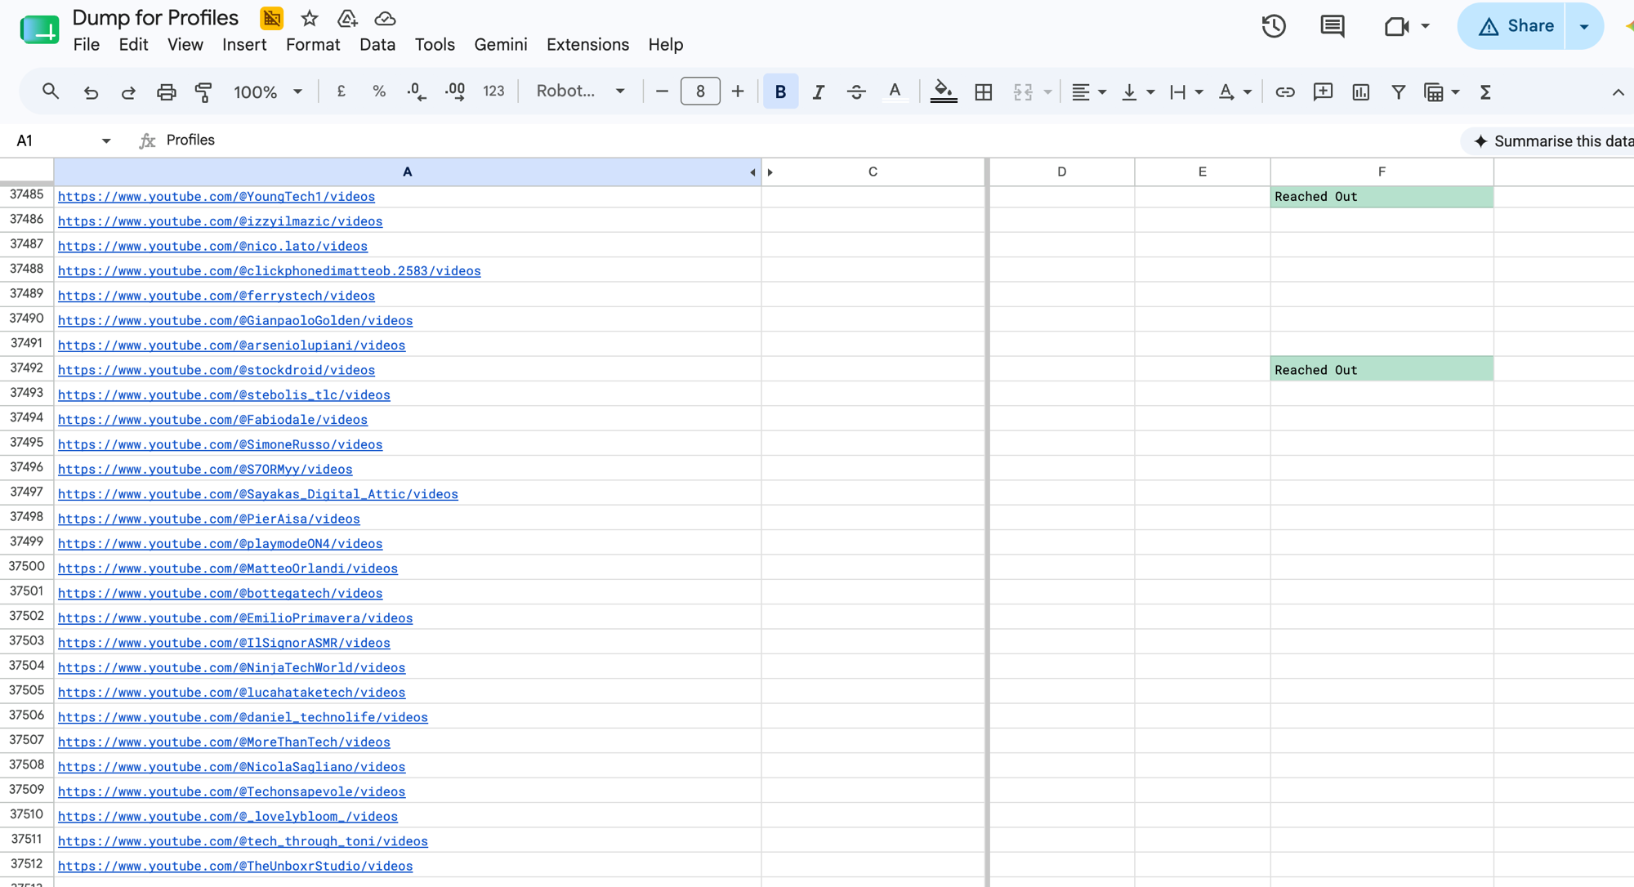Select the Reached Out cell in row 37492
The width and height of the screenshot is (1634, 887).
click(1382, 369)
